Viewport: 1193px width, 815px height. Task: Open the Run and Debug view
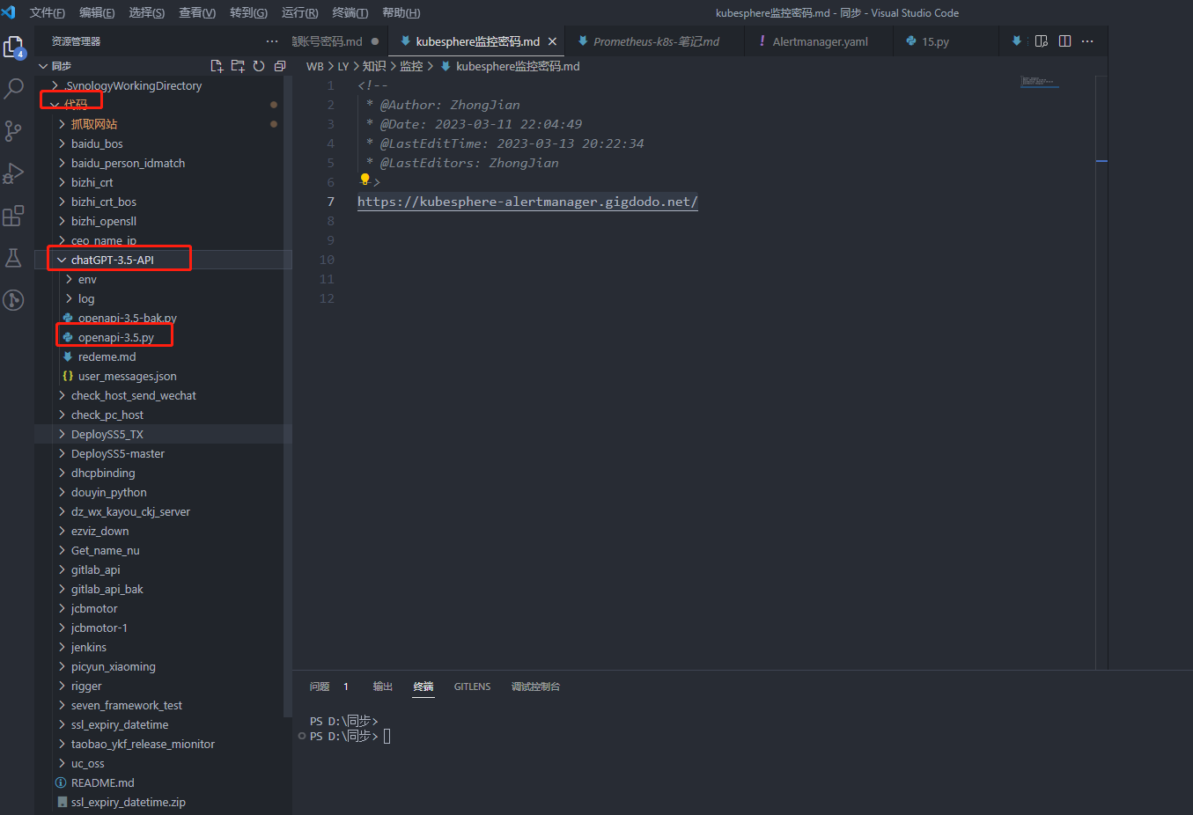(x=13, y=173)
